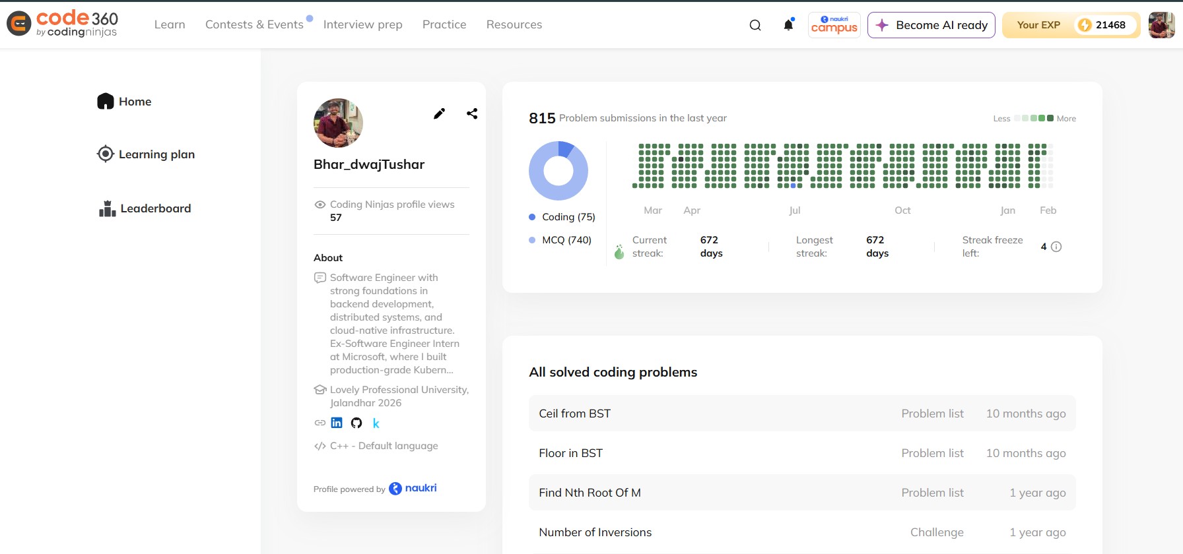1183x554 pixels.
Task: Open Contests & Events menu
Action: point(254,24)
